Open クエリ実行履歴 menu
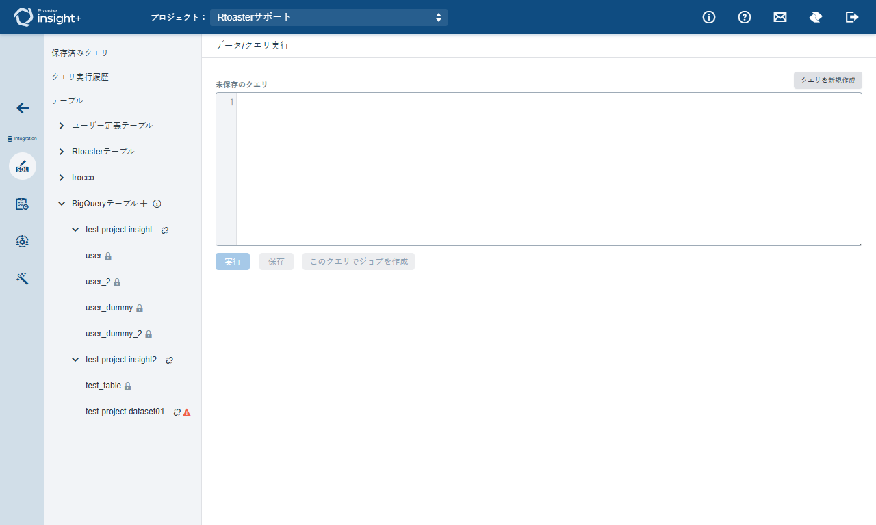 click(x=80, y=77)
